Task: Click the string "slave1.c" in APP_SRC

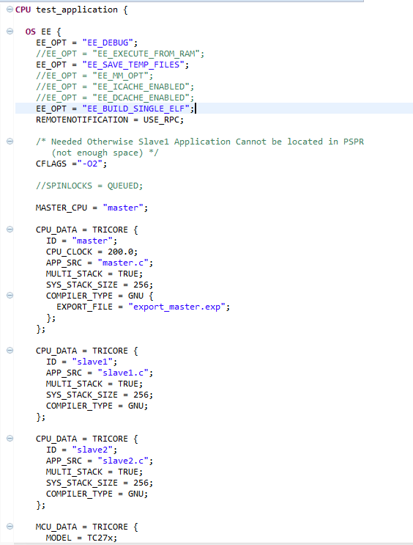Action: (x=123, y=373)
